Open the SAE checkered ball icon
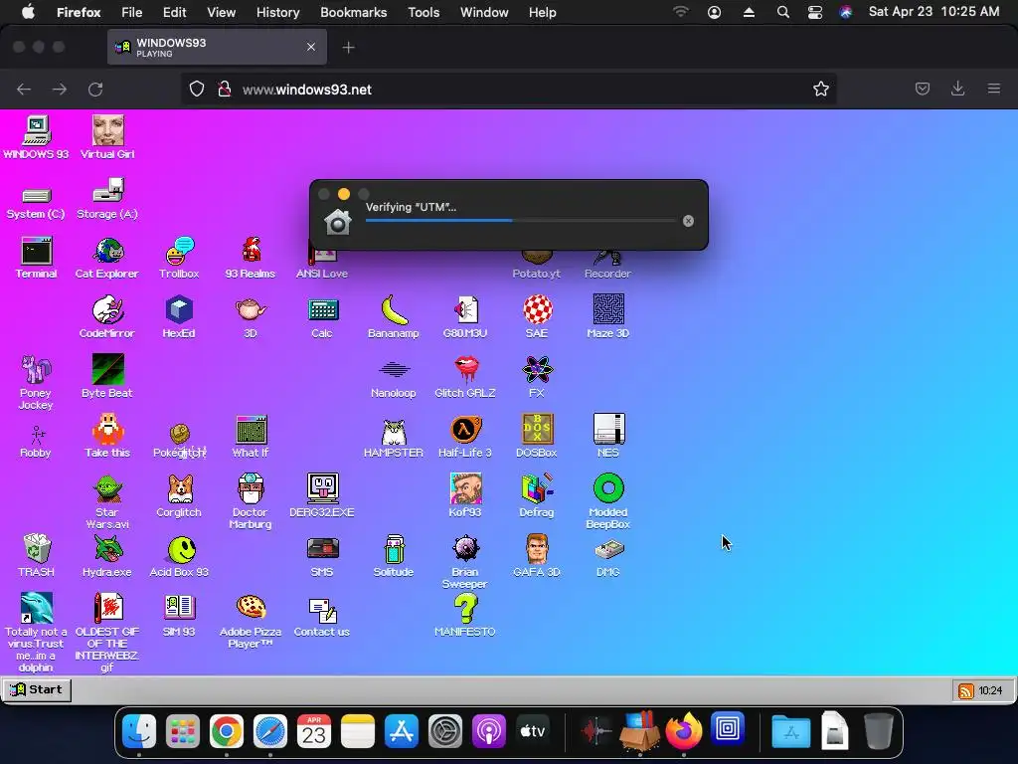The height and width of the screenshot is (764, 1018). 538,309
